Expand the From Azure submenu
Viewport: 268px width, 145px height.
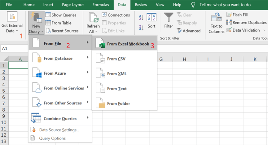(x=60, y=73)
